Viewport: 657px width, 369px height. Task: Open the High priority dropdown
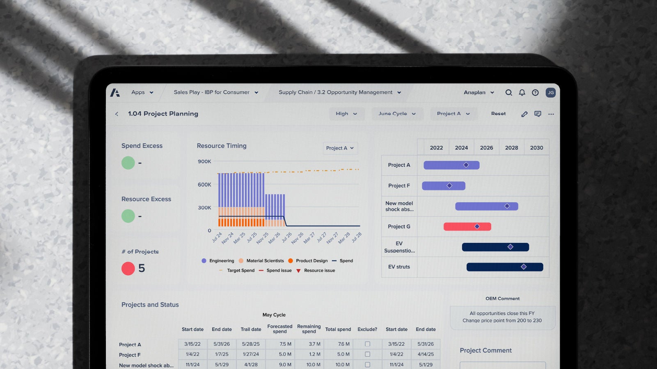click(347, 113)
